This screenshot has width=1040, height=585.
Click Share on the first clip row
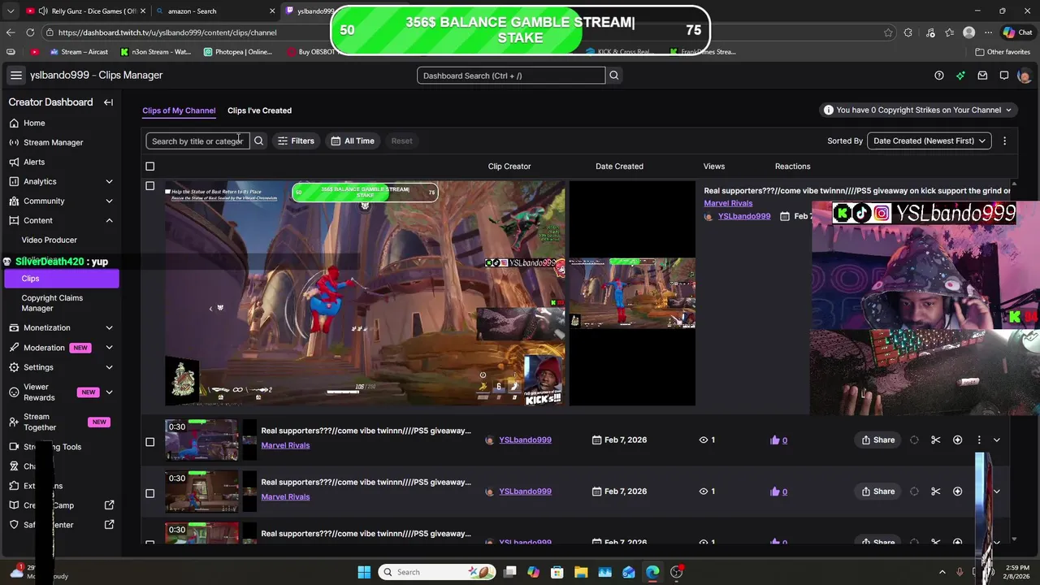tap(877, 440)
